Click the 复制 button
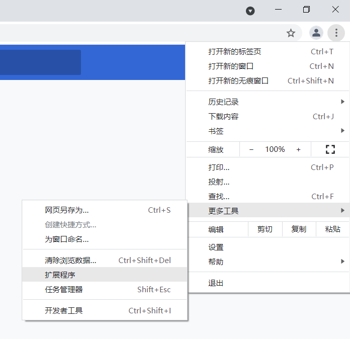 [299, 229]
